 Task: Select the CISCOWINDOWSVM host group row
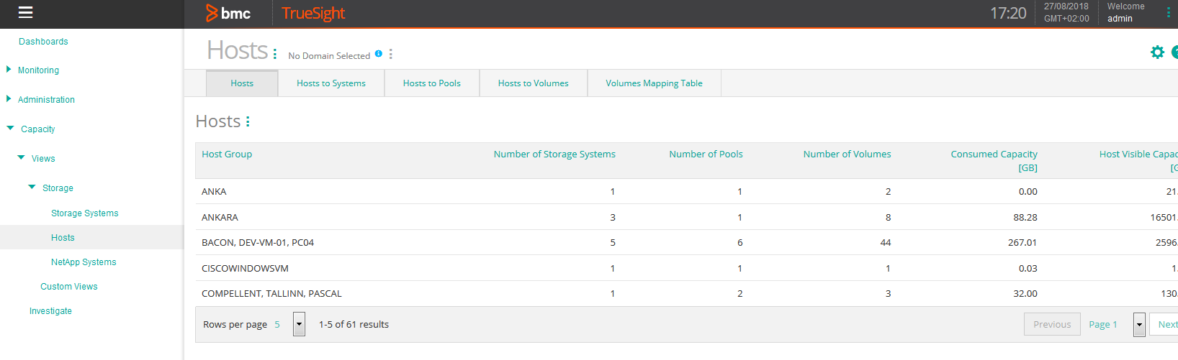point(686,268)
